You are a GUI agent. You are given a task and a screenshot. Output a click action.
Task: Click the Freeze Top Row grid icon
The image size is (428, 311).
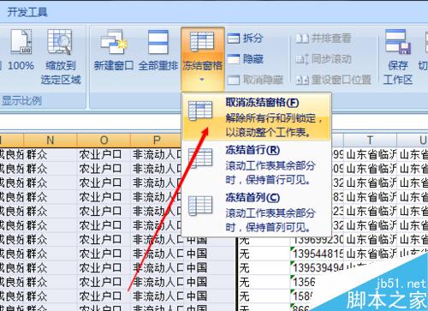[200, 158]
